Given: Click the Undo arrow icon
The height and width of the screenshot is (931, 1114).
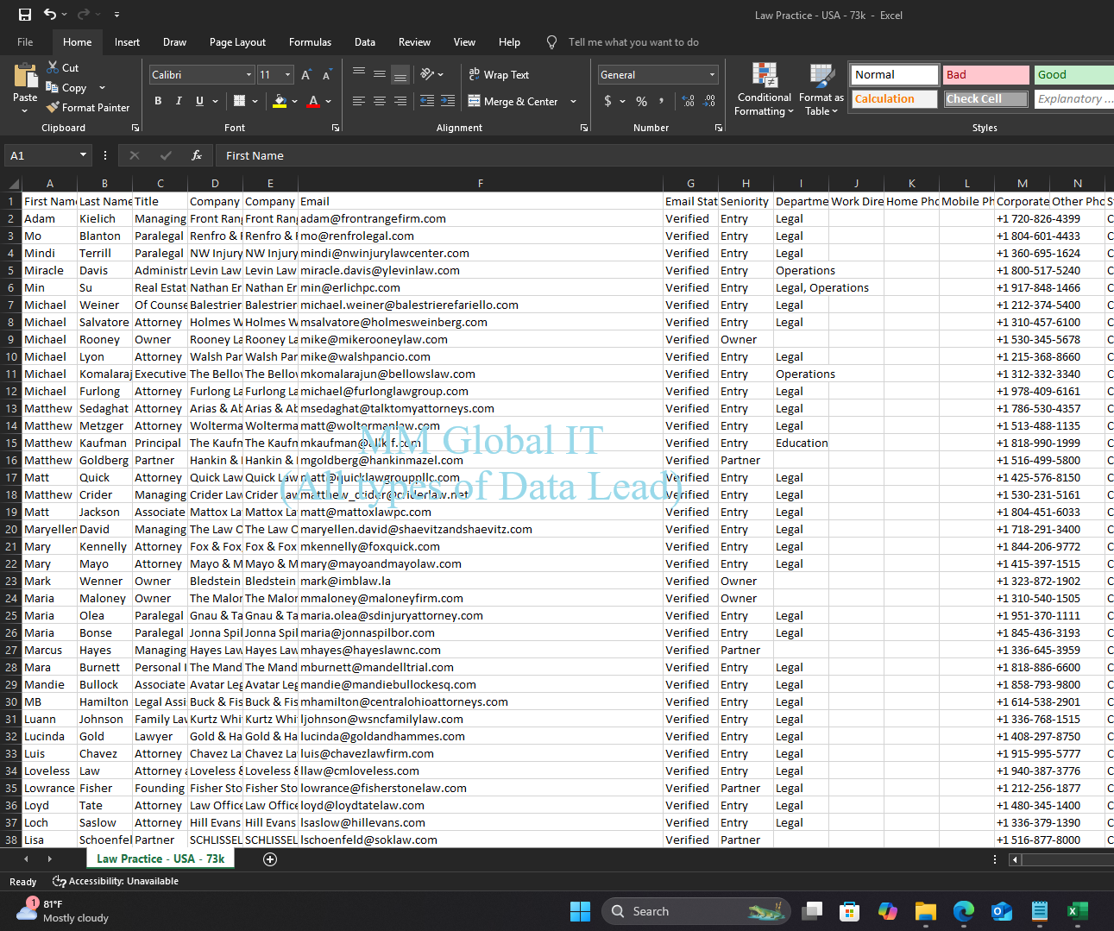Looking at the screenshot, I should pyautogui.click(x=50, y=15).
